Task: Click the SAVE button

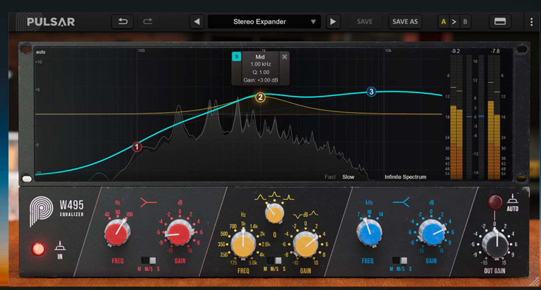Action: pos(365,22)
